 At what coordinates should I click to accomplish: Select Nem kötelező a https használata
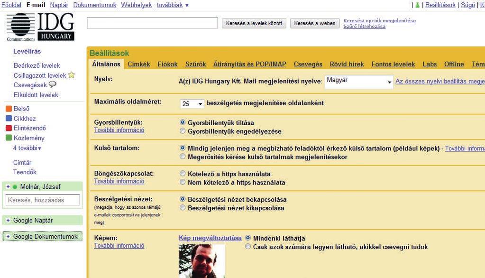pyautogui.click(x=183, y=182)
